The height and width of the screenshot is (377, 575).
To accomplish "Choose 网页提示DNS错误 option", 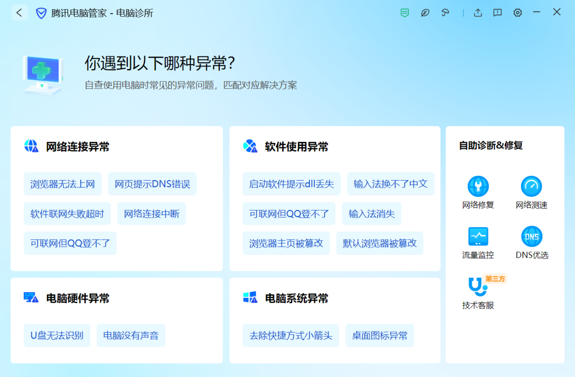I will pos(152,184).
